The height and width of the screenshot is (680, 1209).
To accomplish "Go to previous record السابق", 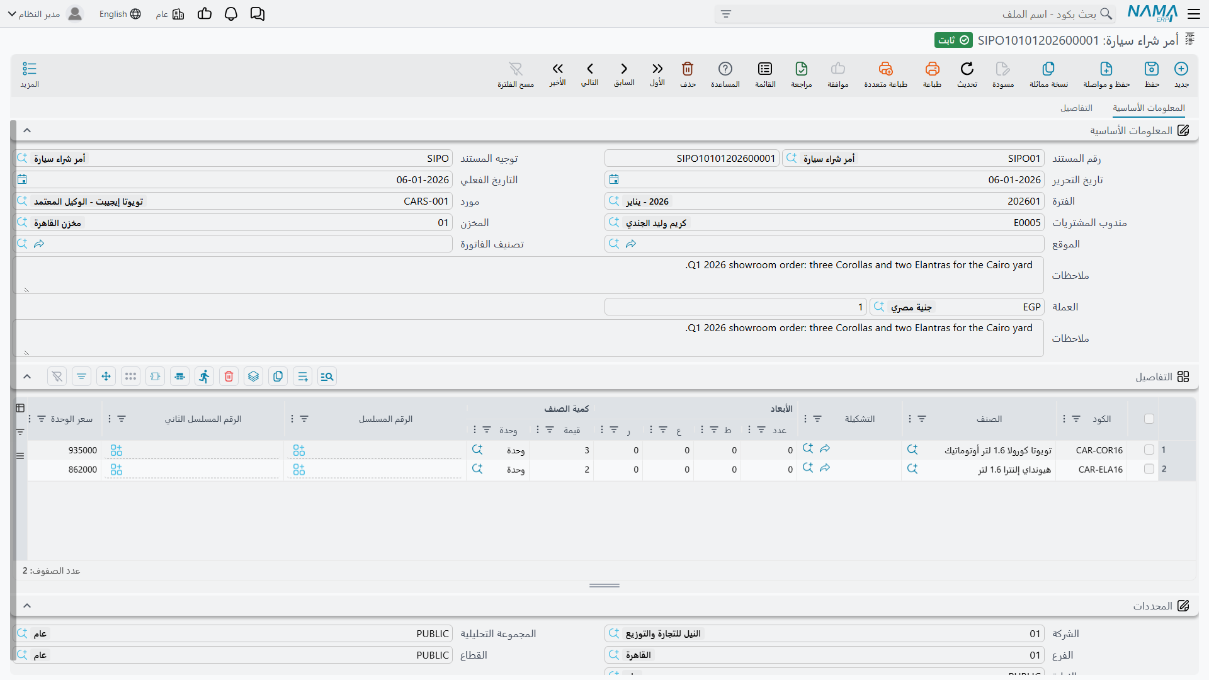I will [x=624, y=74].
